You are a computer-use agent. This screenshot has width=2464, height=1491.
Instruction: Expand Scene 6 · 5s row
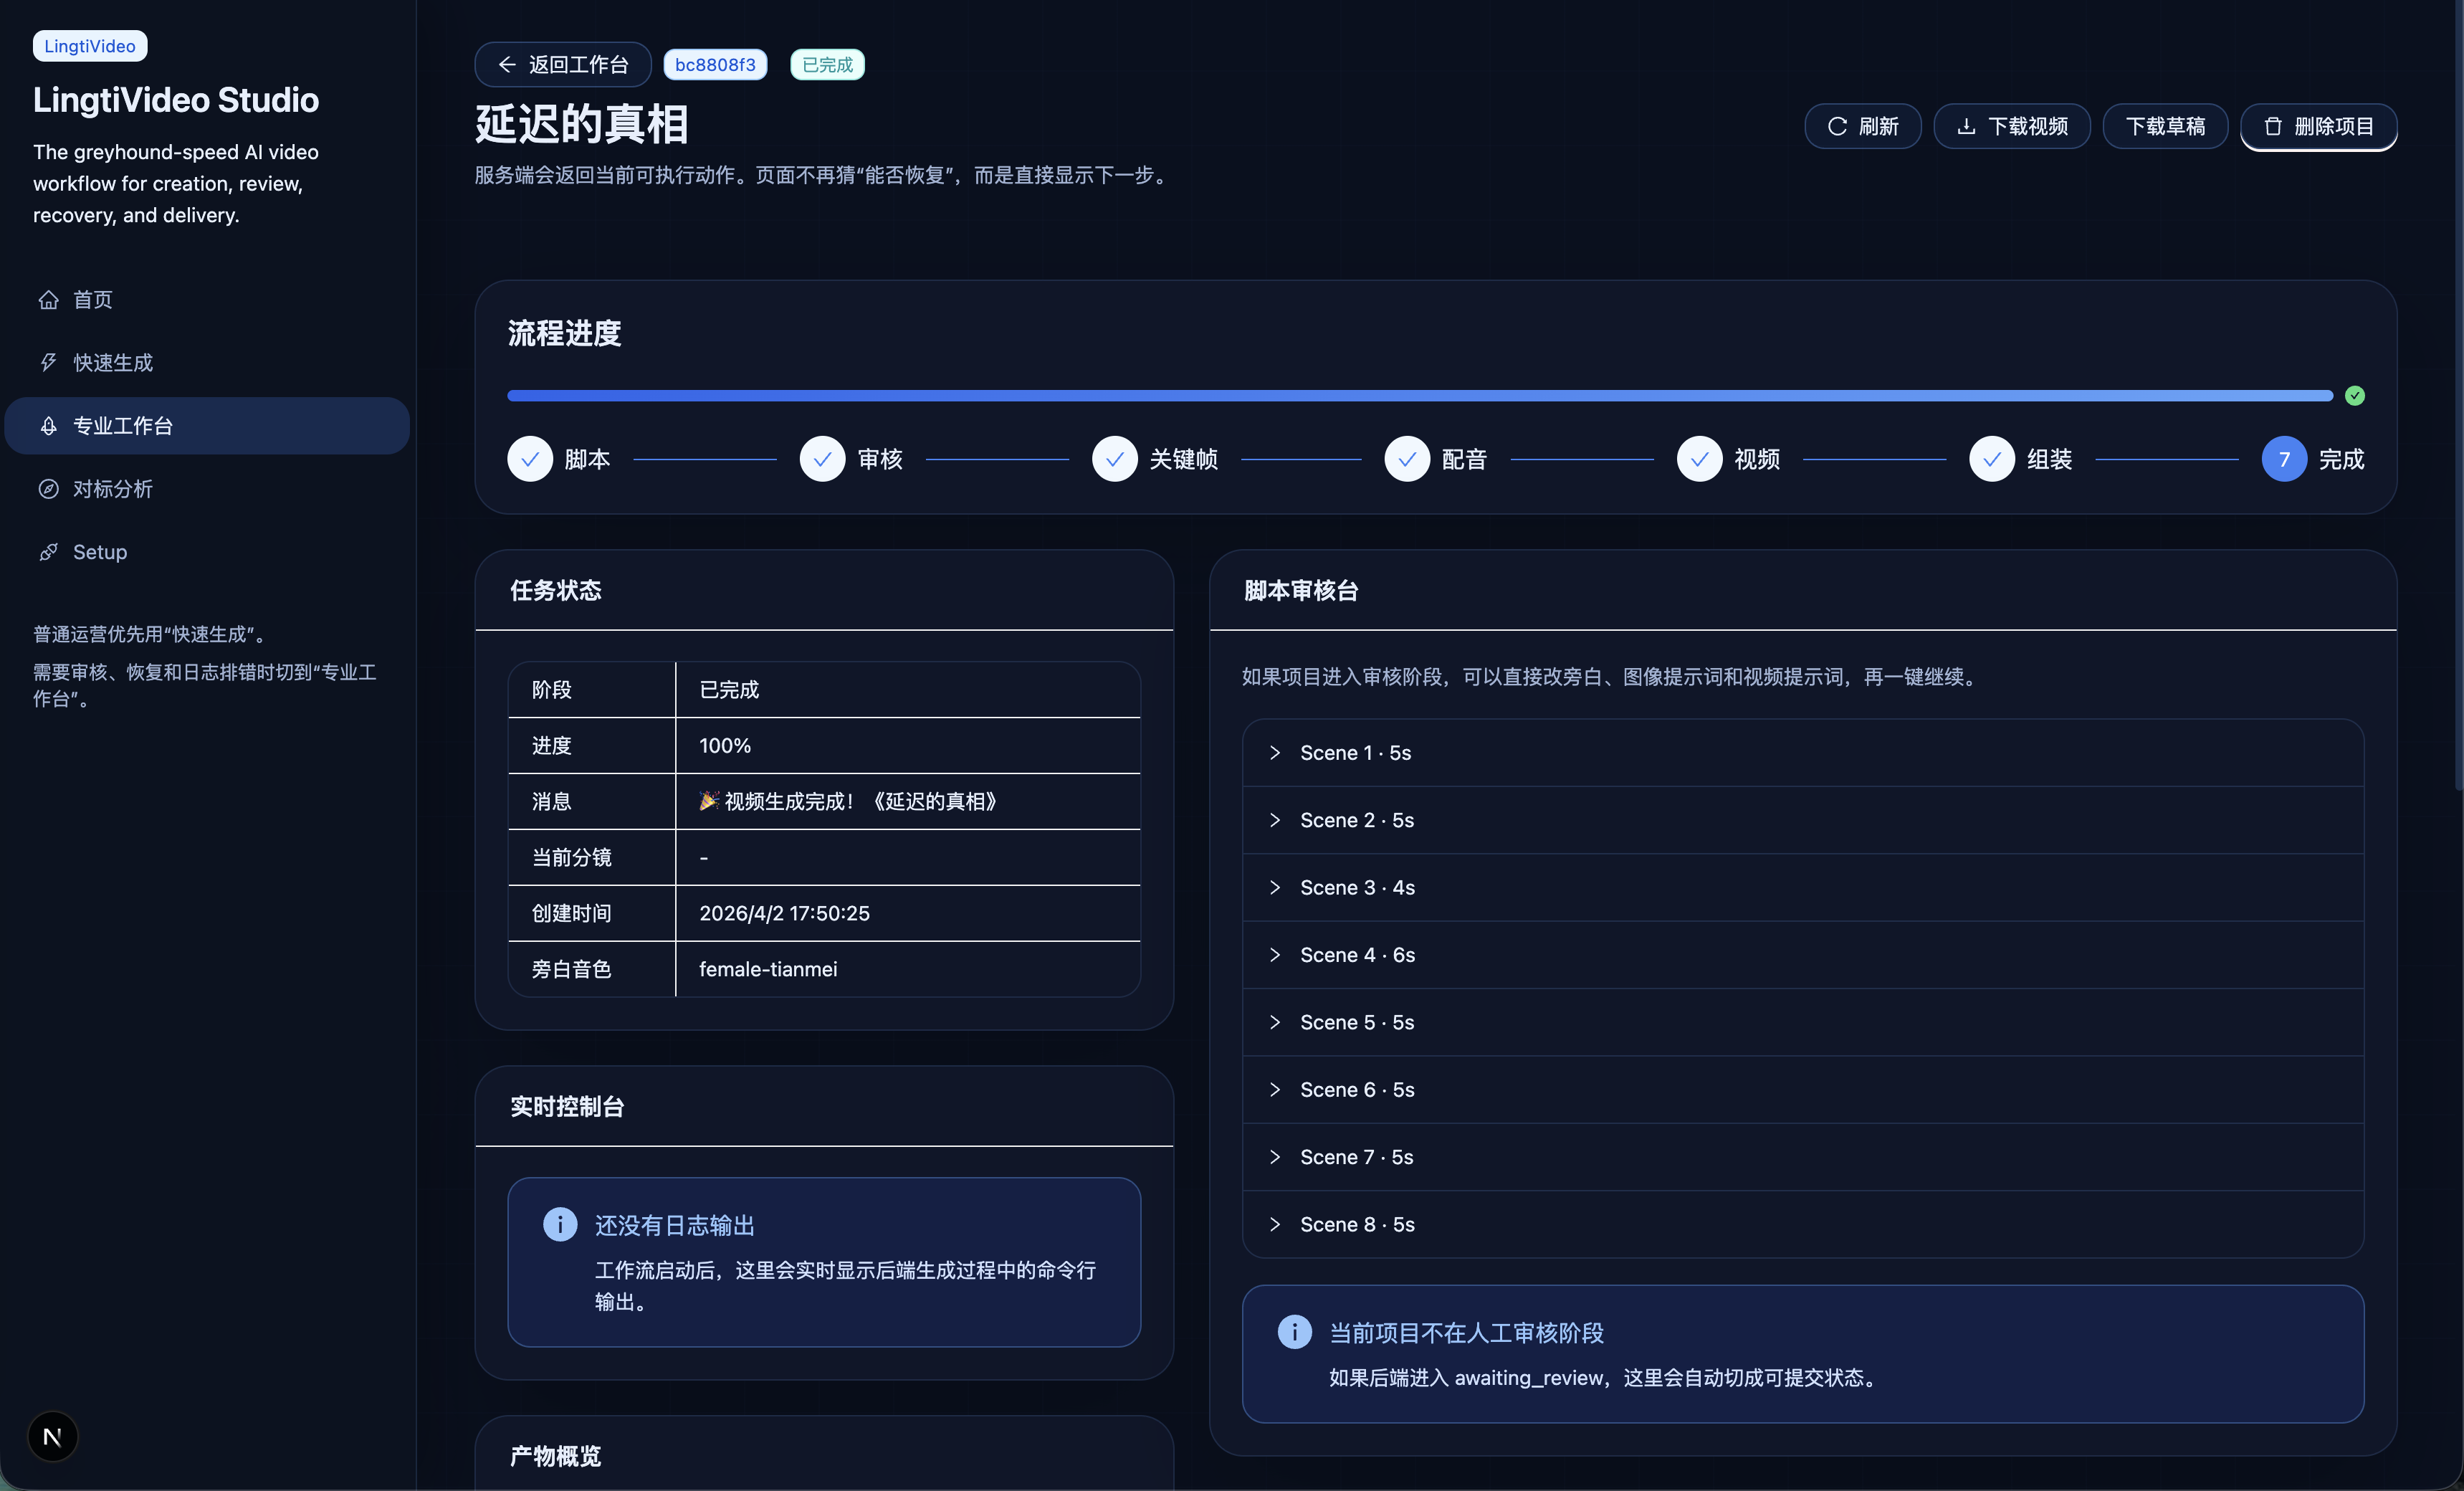point(1803,1090)
